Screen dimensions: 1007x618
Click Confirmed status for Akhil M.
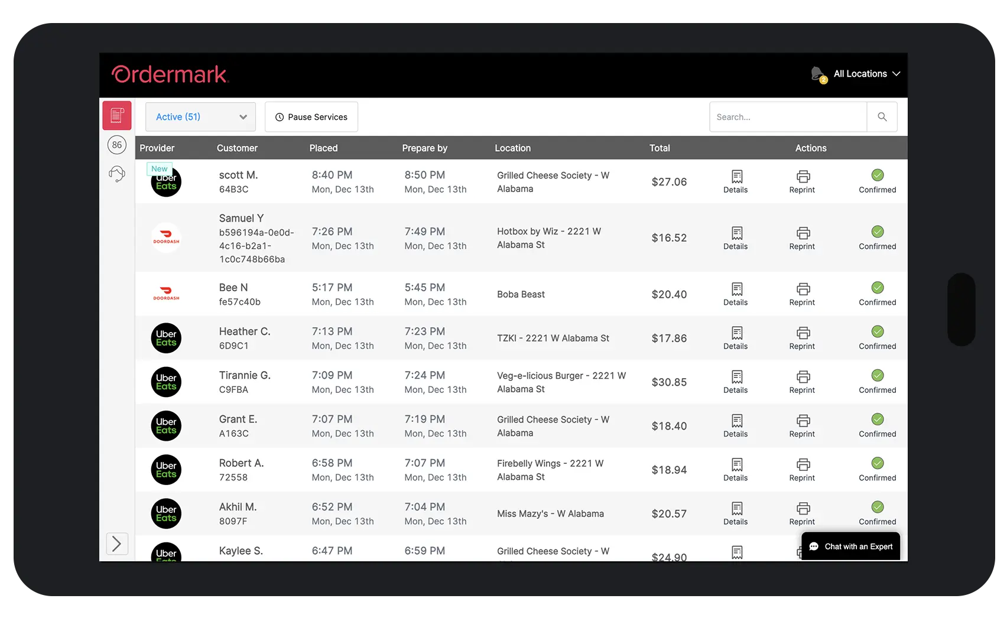point(878,513)
